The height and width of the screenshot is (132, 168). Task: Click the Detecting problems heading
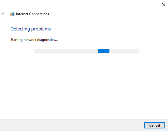pyautogui.click(x=31, y=29)
